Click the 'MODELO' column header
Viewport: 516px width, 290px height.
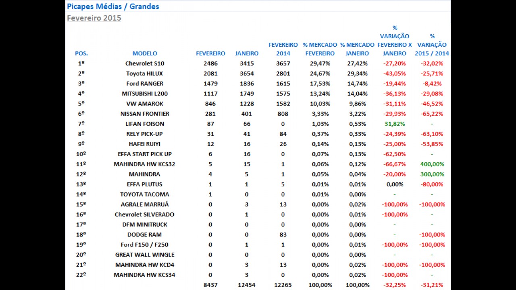coord(145,53)
